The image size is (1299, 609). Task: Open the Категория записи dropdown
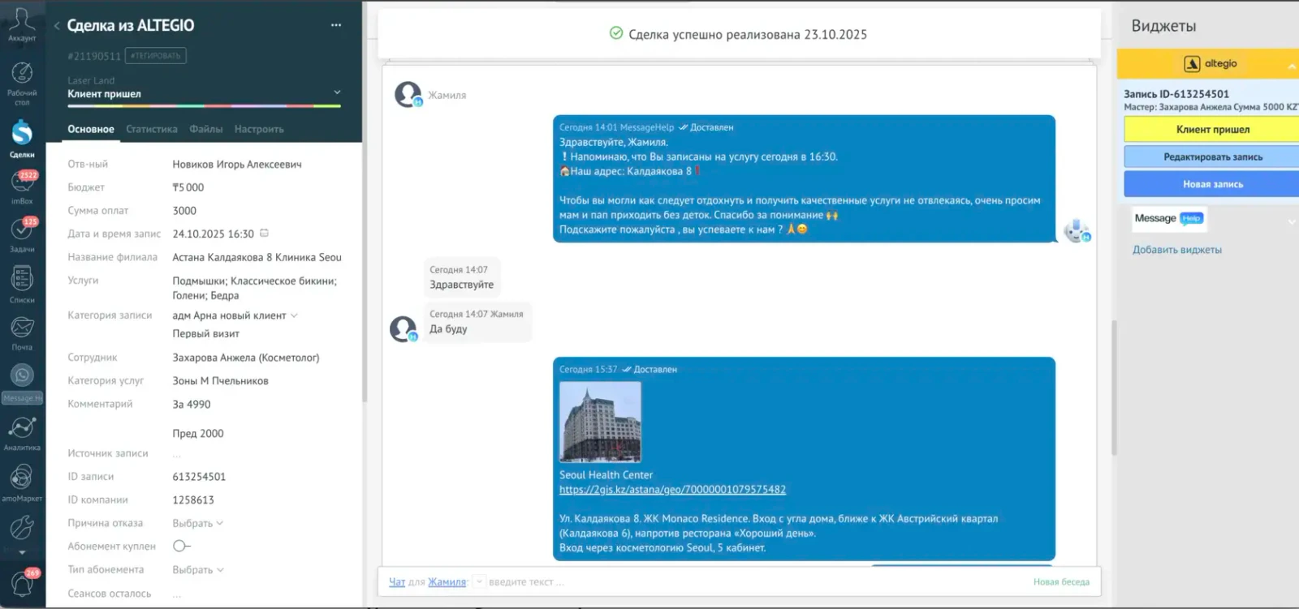point(235,315)
